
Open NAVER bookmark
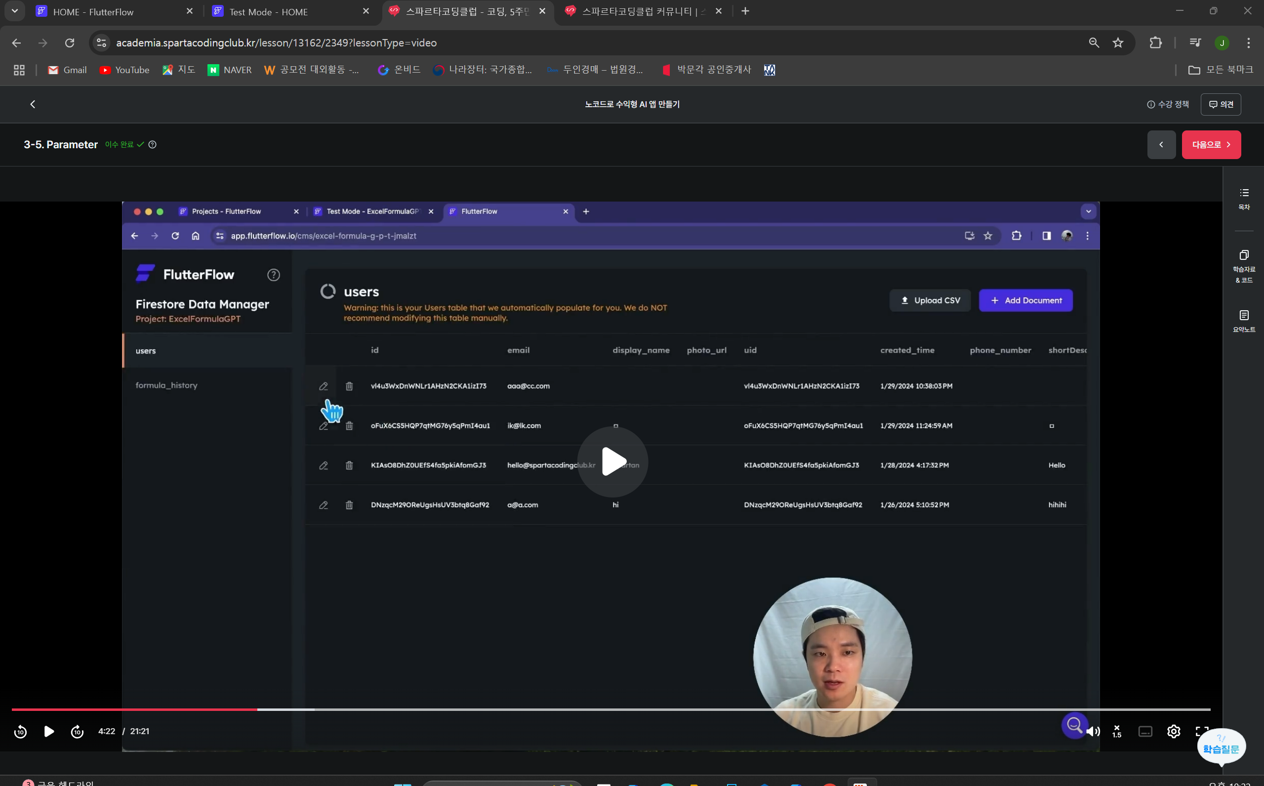230,70
